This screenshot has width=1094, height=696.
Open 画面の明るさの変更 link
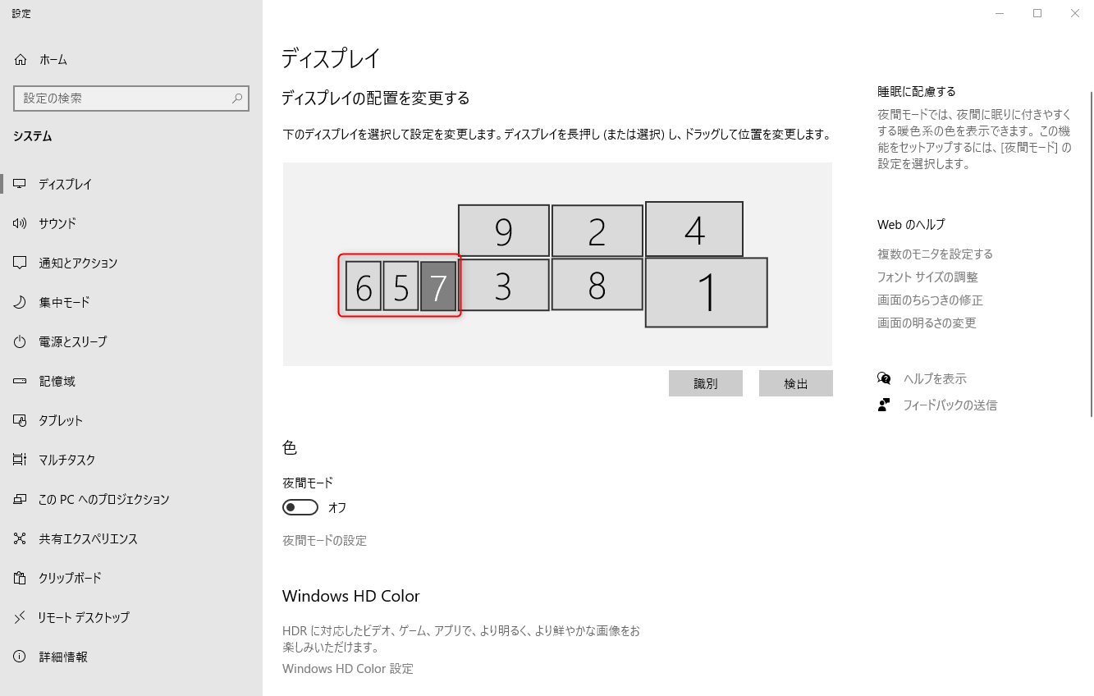pyautogui.click(x=927, y=323)
